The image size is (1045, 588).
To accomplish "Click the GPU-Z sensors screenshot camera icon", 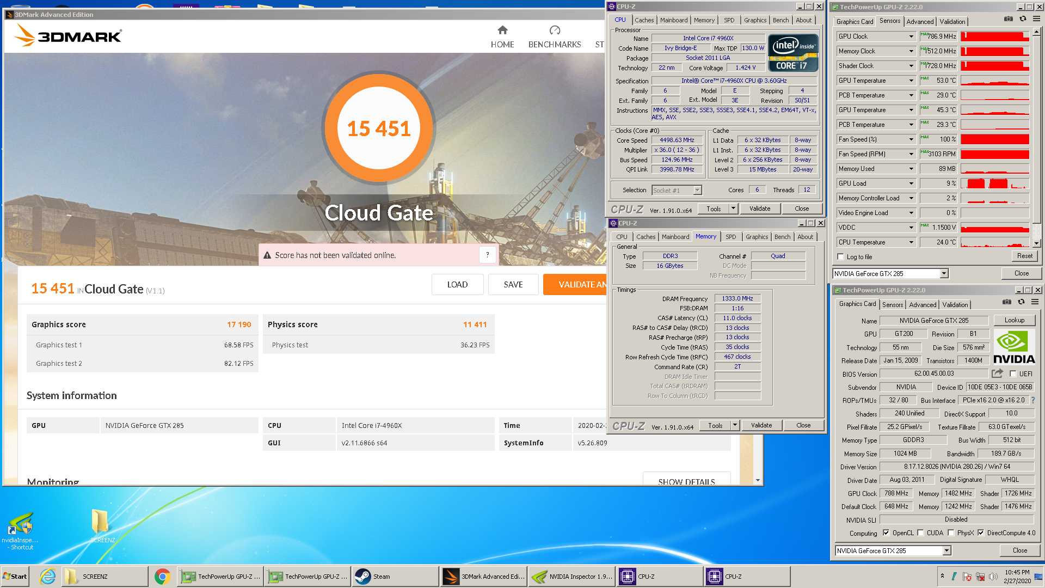I will pos(1009,19).
